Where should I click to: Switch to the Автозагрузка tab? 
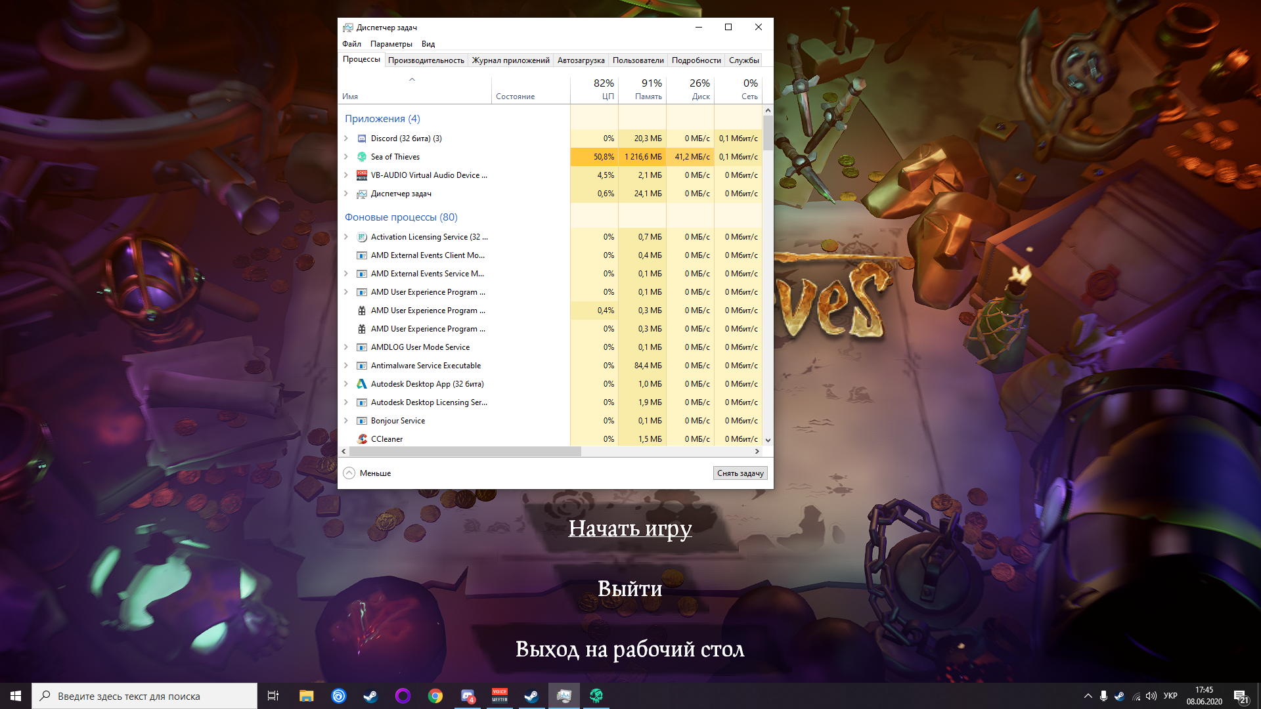point(581,60)
